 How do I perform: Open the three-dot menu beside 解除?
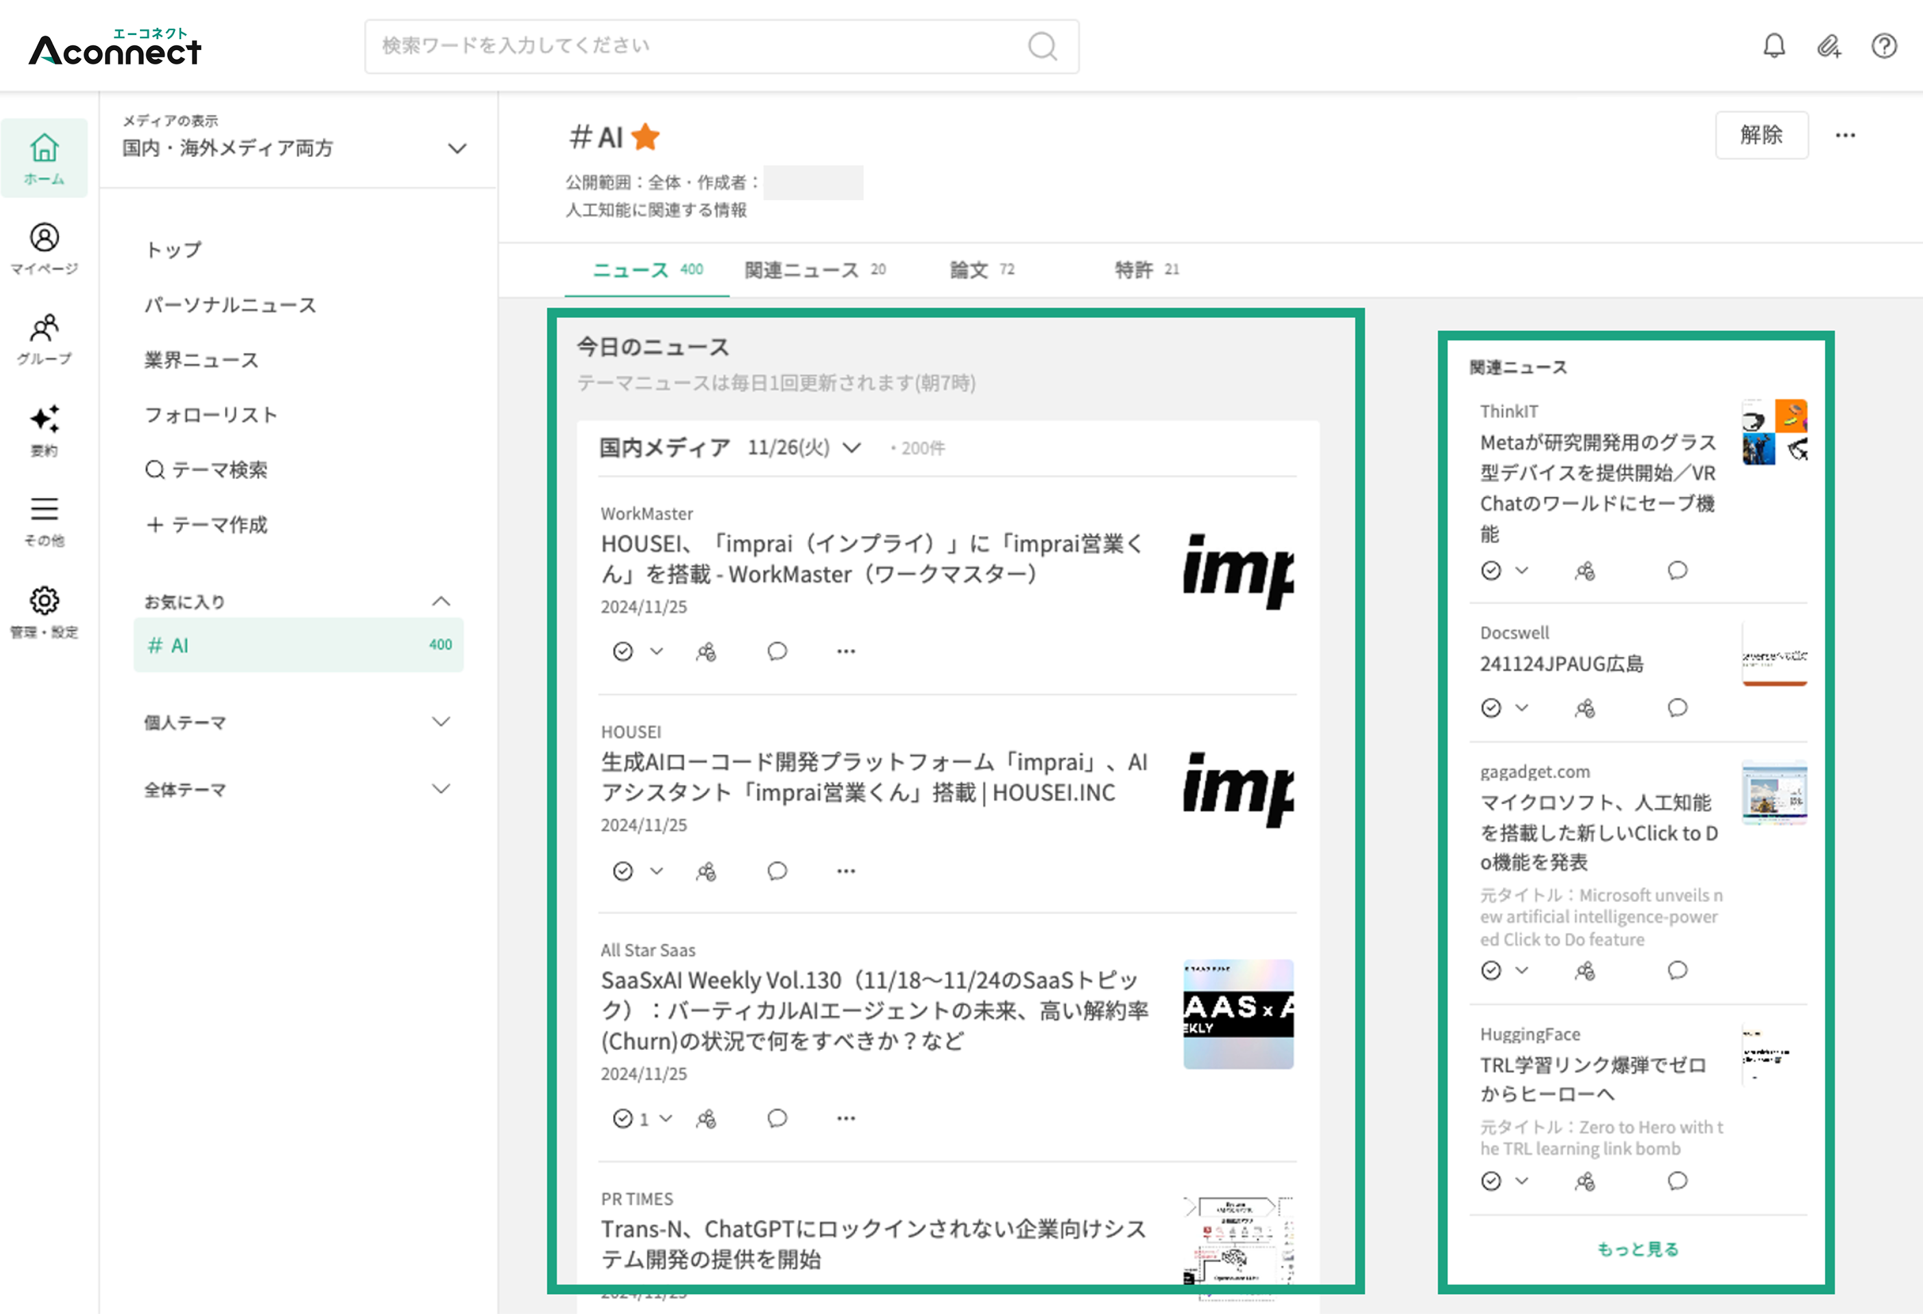[1846, 135]
